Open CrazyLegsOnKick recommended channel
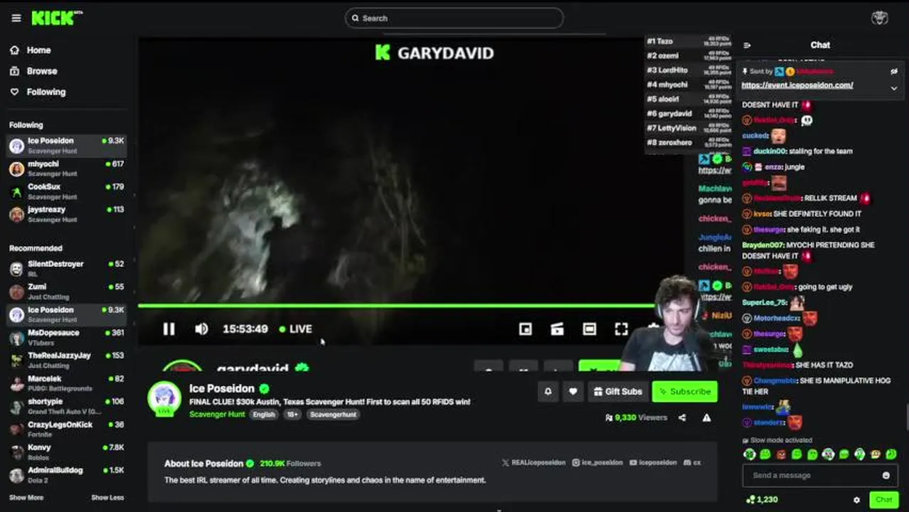Screen dimensions: 909x512 click(x=66, y=429)
